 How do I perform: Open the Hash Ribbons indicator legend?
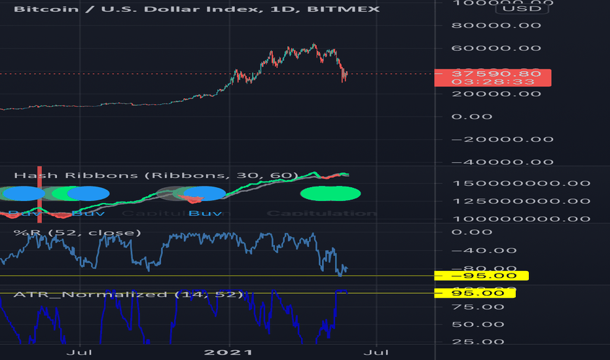tap(156, 175)
